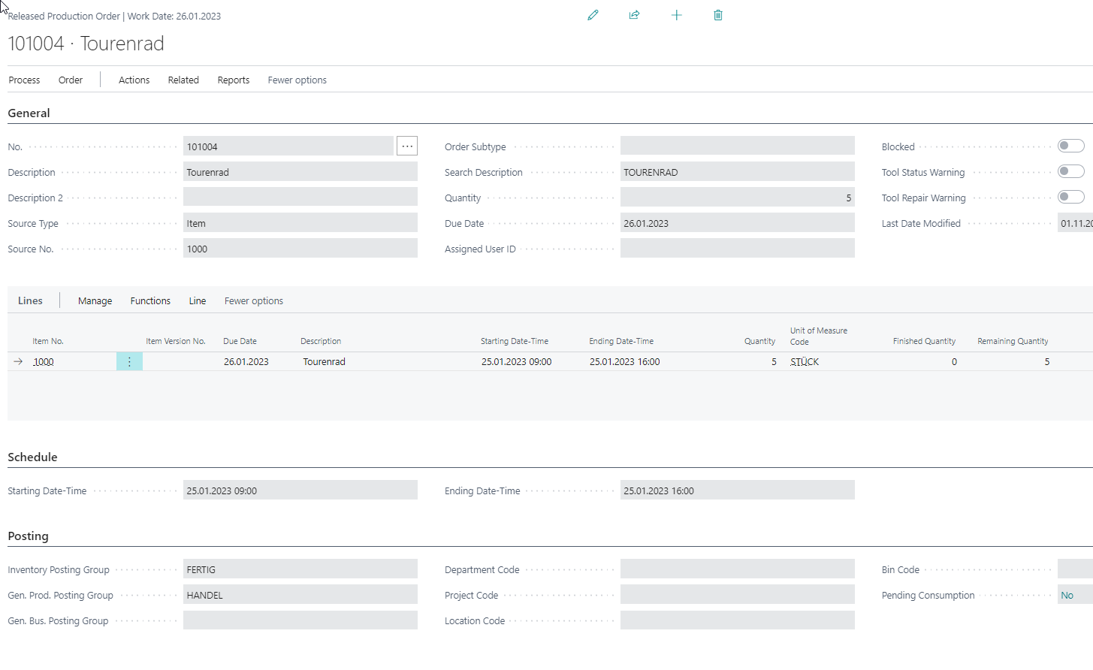Image resolution: width=1093 pixels, height=670 pixels.
Task: Open the Related menu
Action: pos(183,80)
